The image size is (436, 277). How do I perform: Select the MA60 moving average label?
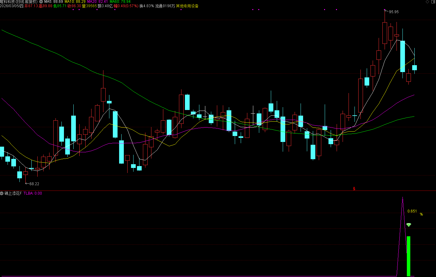[120, 2]
